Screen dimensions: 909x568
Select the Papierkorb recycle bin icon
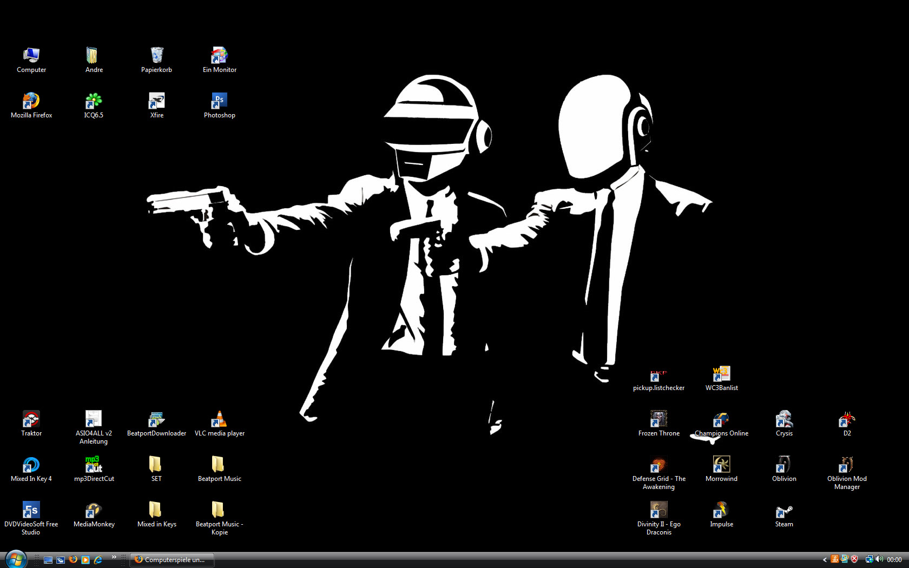coord(156,60)
